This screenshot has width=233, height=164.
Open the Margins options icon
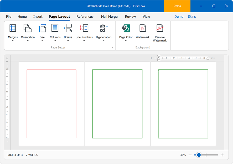click(13, 28)
